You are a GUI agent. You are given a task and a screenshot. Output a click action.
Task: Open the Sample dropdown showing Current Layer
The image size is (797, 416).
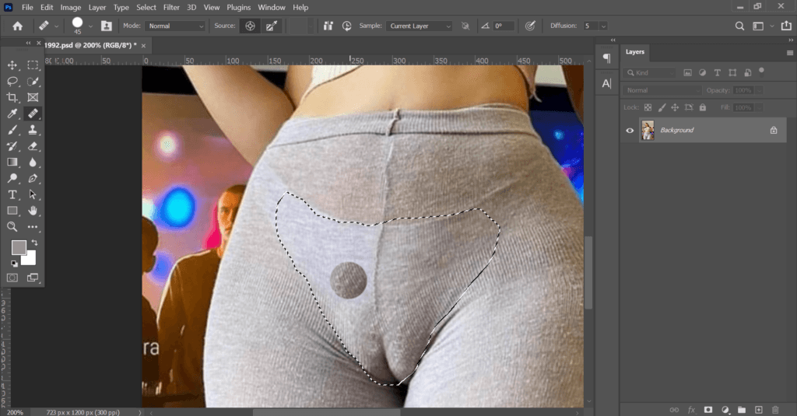tap(420, 26)
